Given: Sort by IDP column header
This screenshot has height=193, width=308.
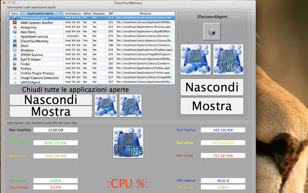Looking at the screenshot, I should click(110, 14).
